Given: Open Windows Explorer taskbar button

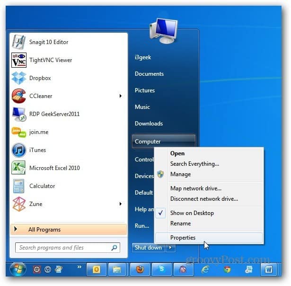Looking at the screenshot, I should coord(117,269).
